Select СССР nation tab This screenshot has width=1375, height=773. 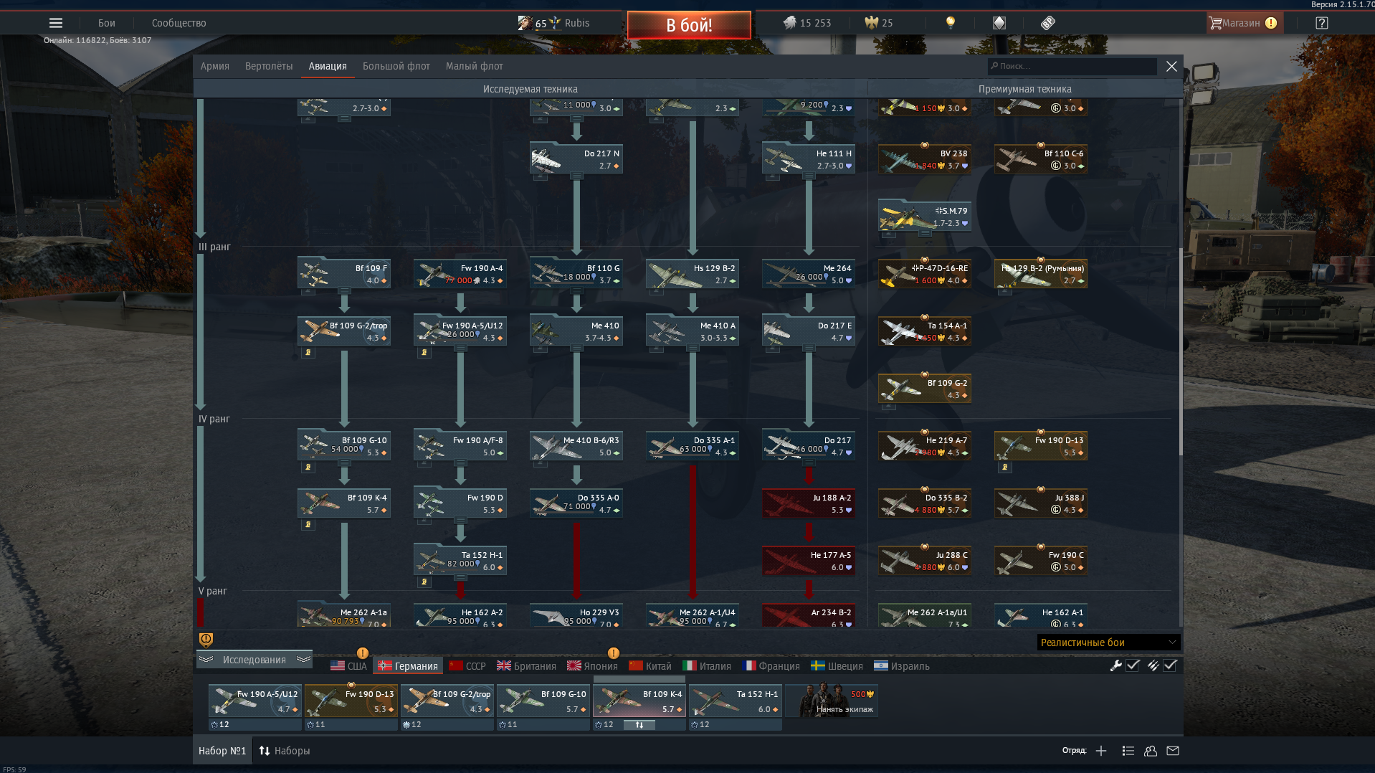point(467,666)
